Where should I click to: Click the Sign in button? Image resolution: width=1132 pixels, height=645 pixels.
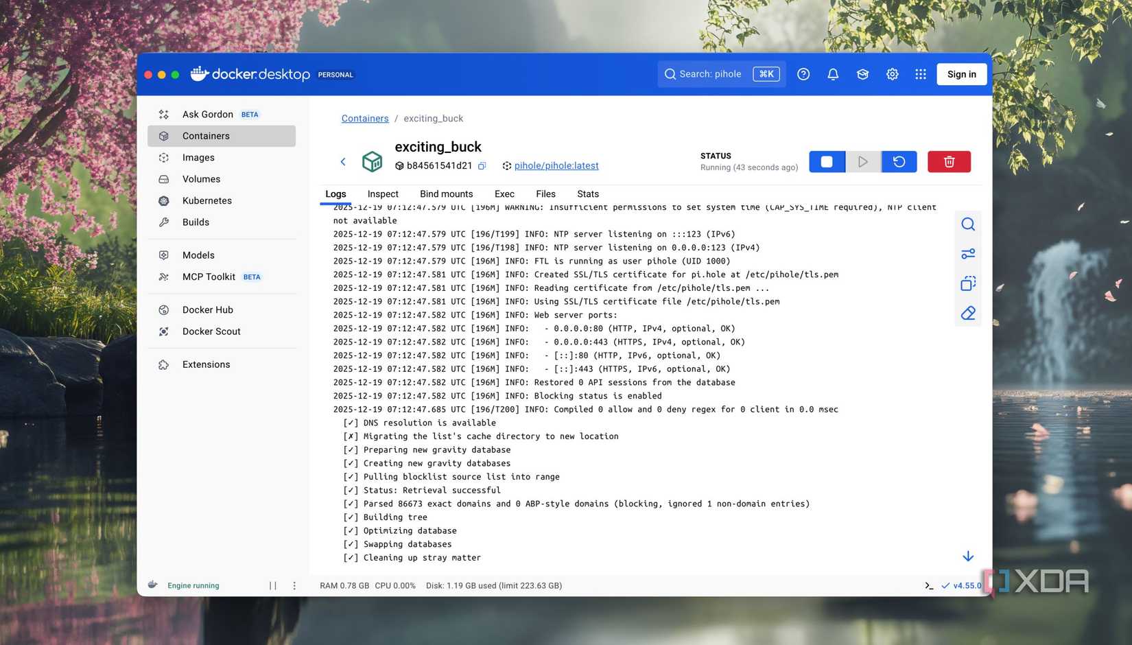961,74
